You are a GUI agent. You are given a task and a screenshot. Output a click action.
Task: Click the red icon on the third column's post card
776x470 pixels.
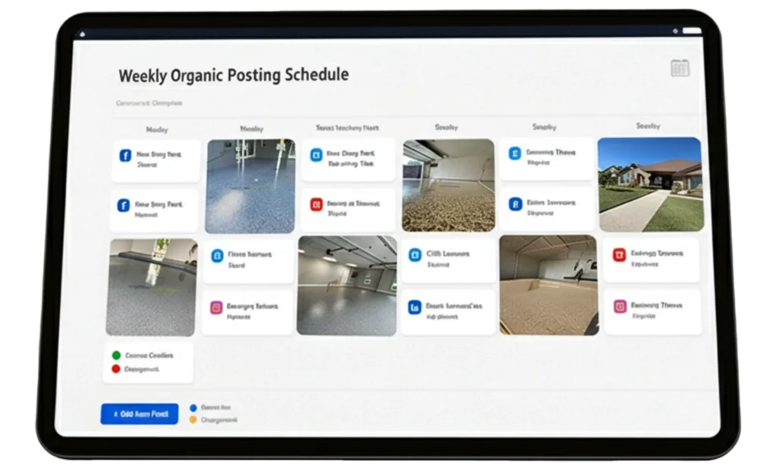click(317, 205)
